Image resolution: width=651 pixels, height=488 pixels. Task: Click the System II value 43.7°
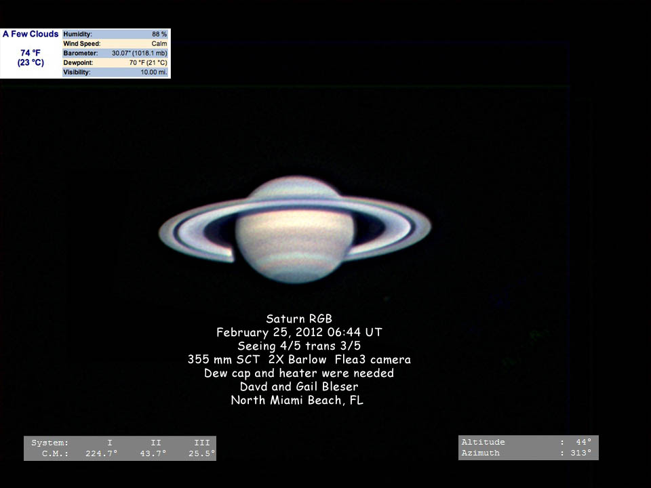[x=153, y=453]
